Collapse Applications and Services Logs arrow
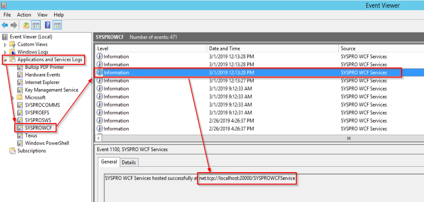The image size is (424, 202). point(5,60)
